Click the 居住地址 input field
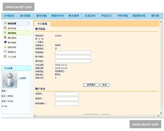The image size is (164, 131). (73, 61)
